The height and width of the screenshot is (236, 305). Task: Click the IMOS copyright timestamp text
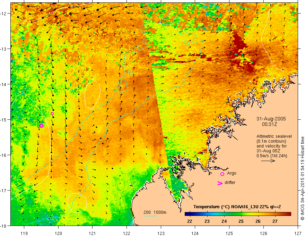(302, 178)
